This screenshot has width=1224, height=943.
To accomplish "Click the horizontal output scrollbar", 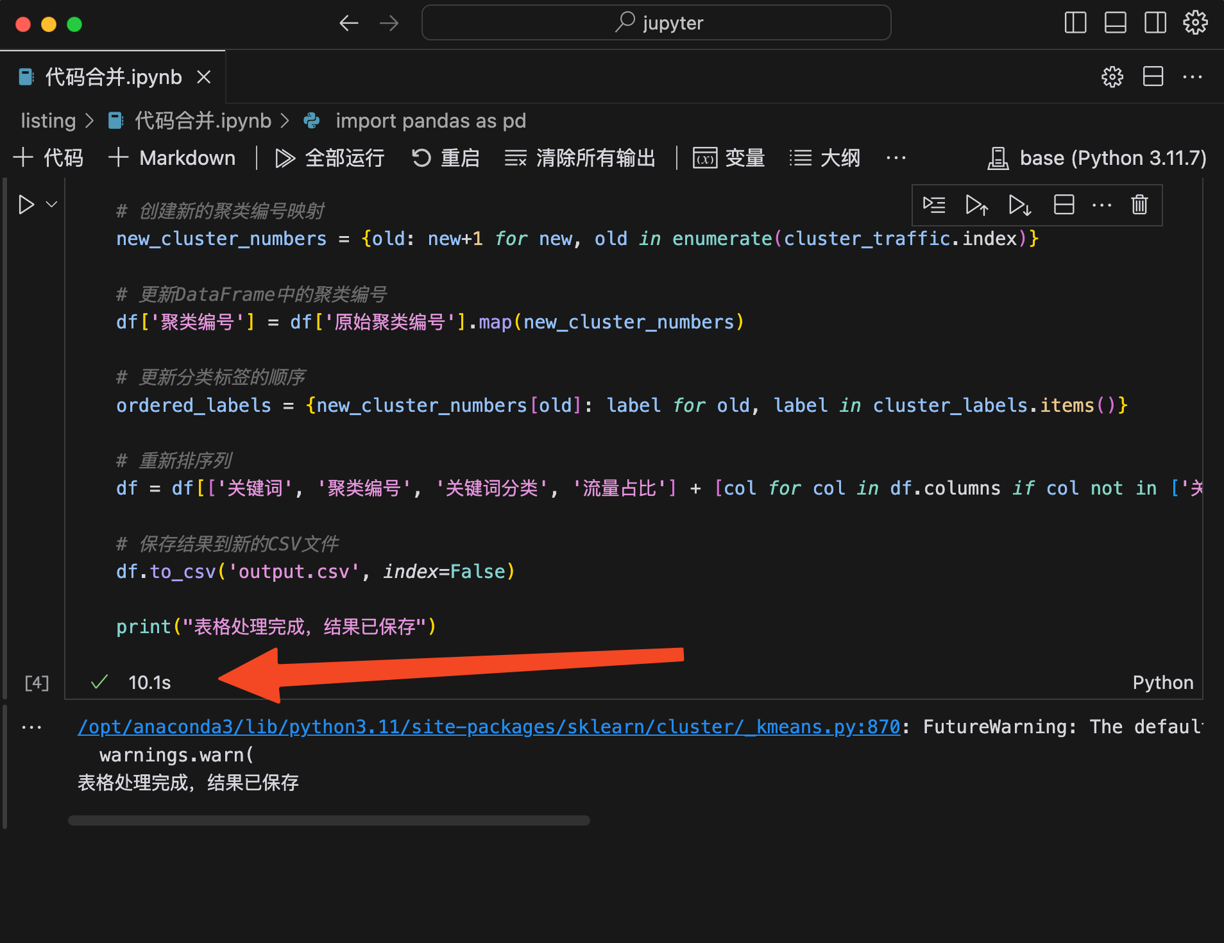I will pos(329,820).
